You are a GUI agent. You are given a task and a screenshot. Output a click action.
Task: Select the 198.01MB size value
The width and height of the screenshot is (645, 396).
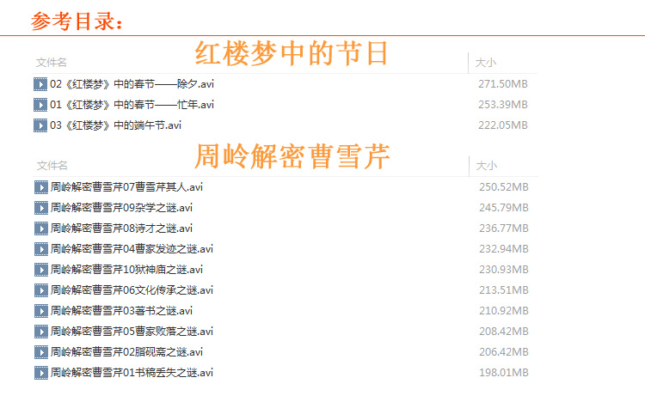click(503, 373)
